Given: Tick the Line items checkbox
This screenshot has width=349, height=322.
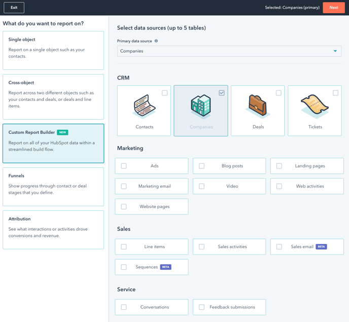Looking at the screenshot, I should 124,247.
